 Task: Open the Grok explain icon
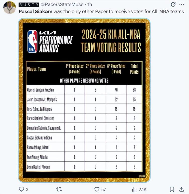[173, 4]
